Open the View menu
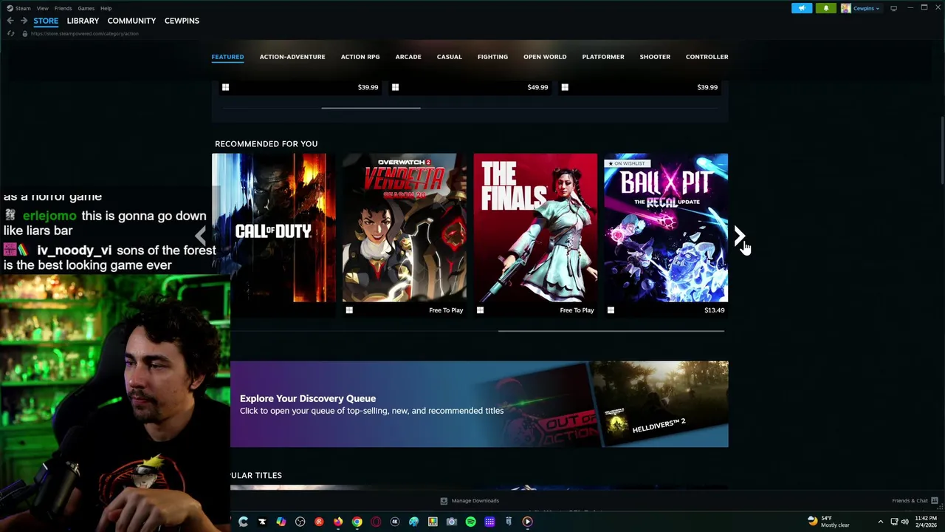Viewport: 945px width, 532px height. [x=43, y=8]
